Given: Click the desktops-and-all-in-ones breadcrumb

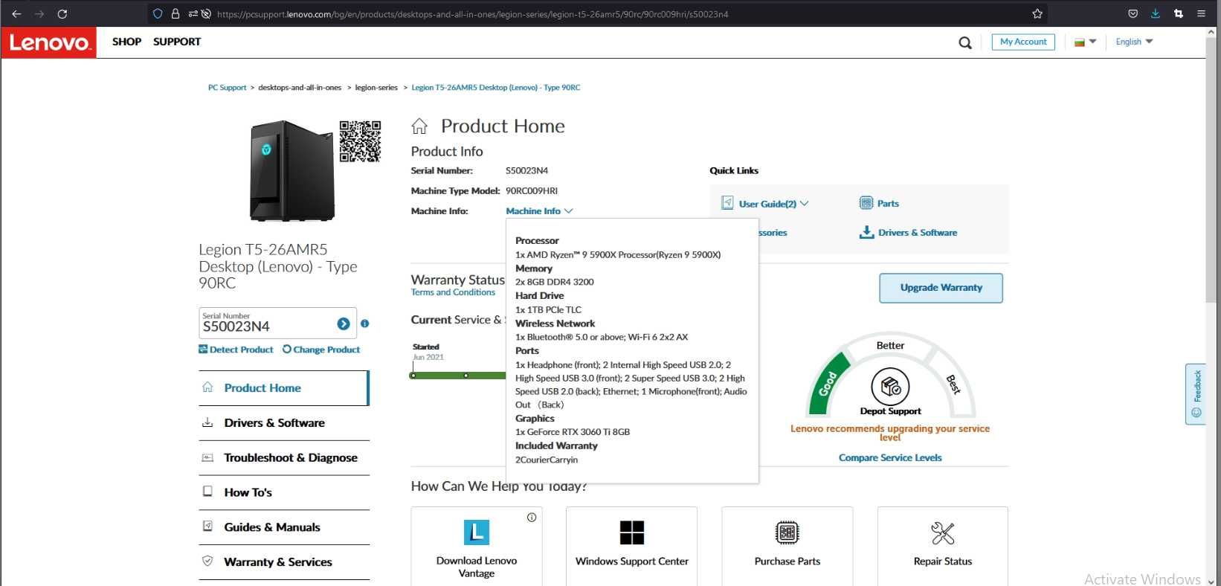Looking at the screenshot, I should tap(300, 88).
